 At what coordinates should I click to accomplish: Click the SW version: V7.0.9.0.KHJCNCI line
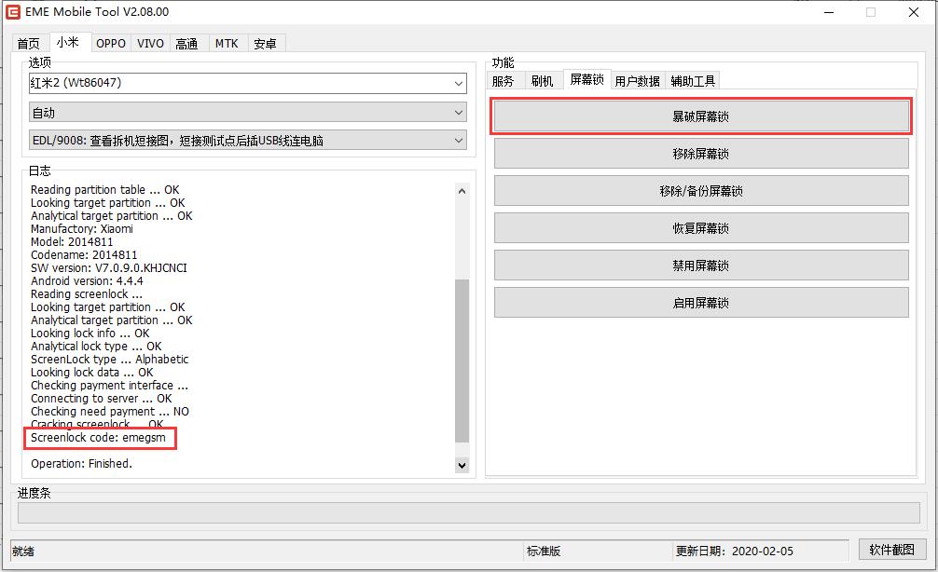(109, 267)
